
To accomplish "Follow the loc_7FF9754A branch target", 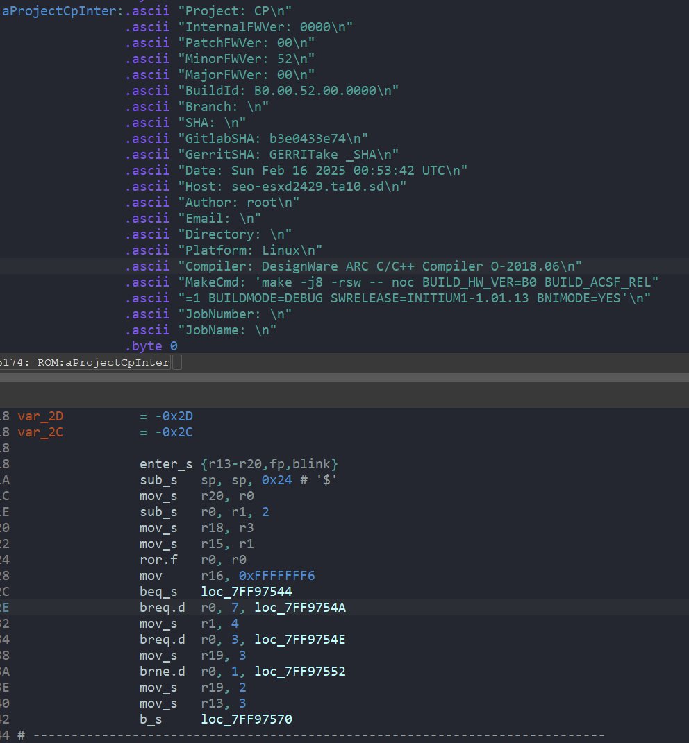I will click(300, 608).
